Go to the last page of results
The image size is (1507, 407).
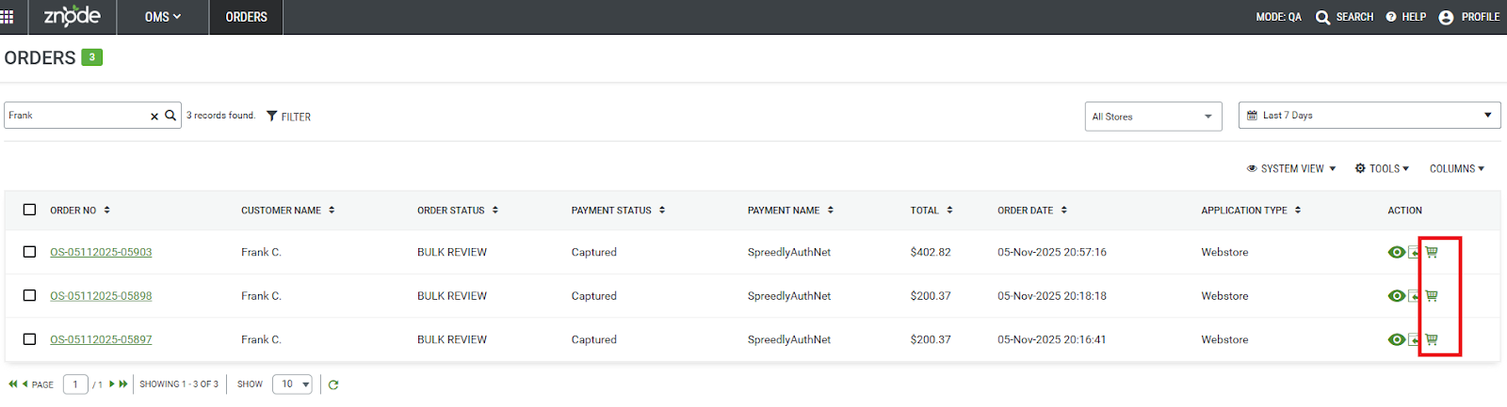(123, 384)
